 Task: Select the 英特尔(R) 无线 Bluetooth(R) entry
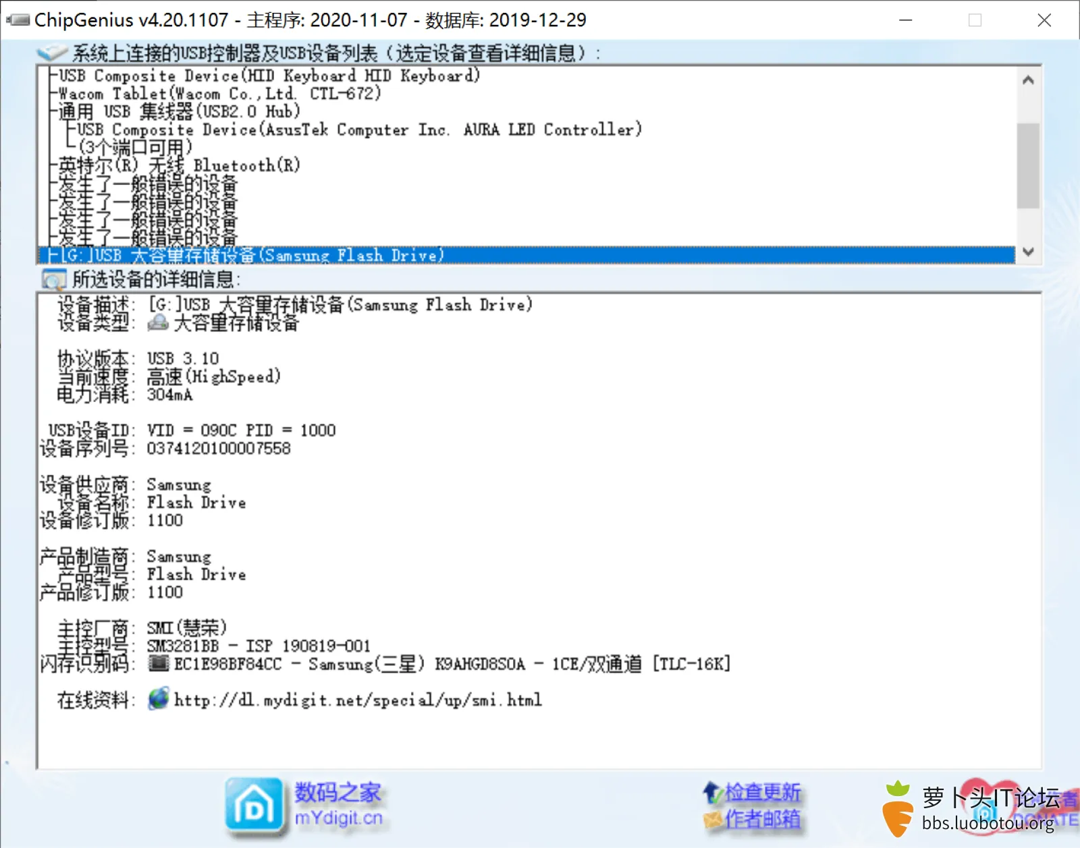[180, 165]
